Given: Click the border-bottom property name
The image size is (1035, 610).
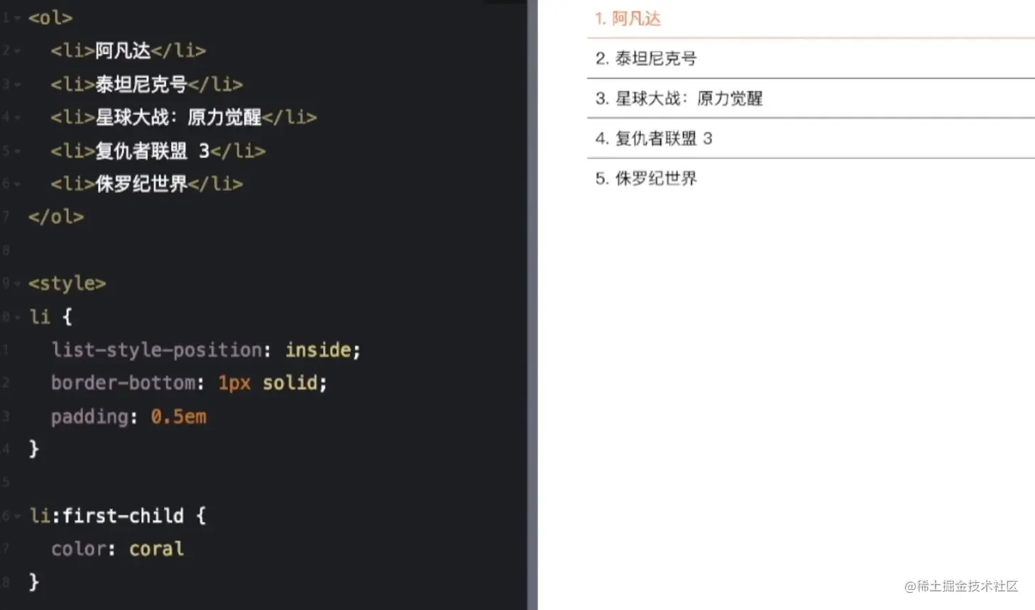Looking at the screenshot, I should click(x=124, y=383).
